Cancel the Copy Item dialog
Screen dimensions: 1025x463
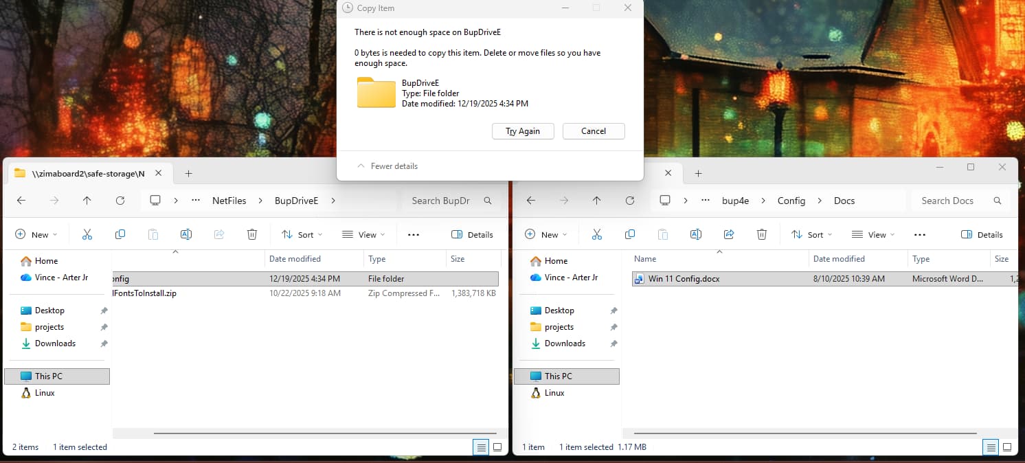pos(594,131)
